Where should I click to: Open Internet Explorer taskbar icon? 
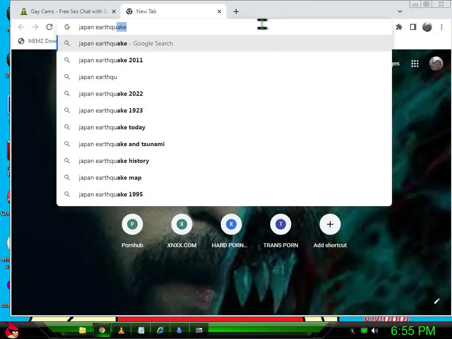click(160, 330)
